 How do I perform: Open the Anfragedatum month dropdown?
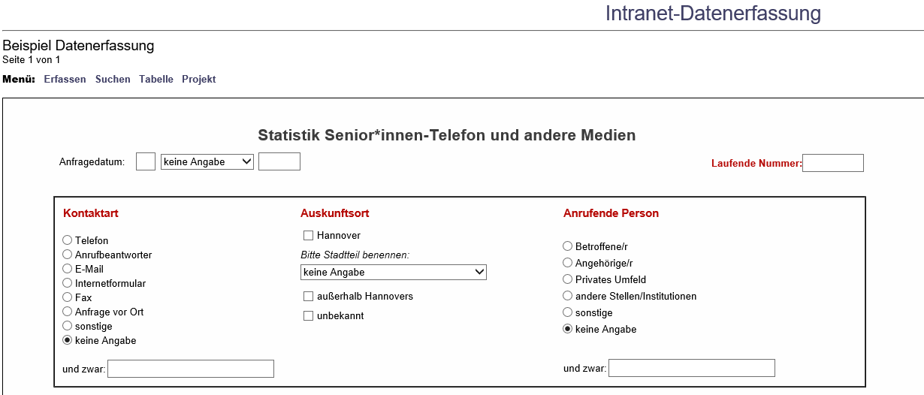coord(207,161)
